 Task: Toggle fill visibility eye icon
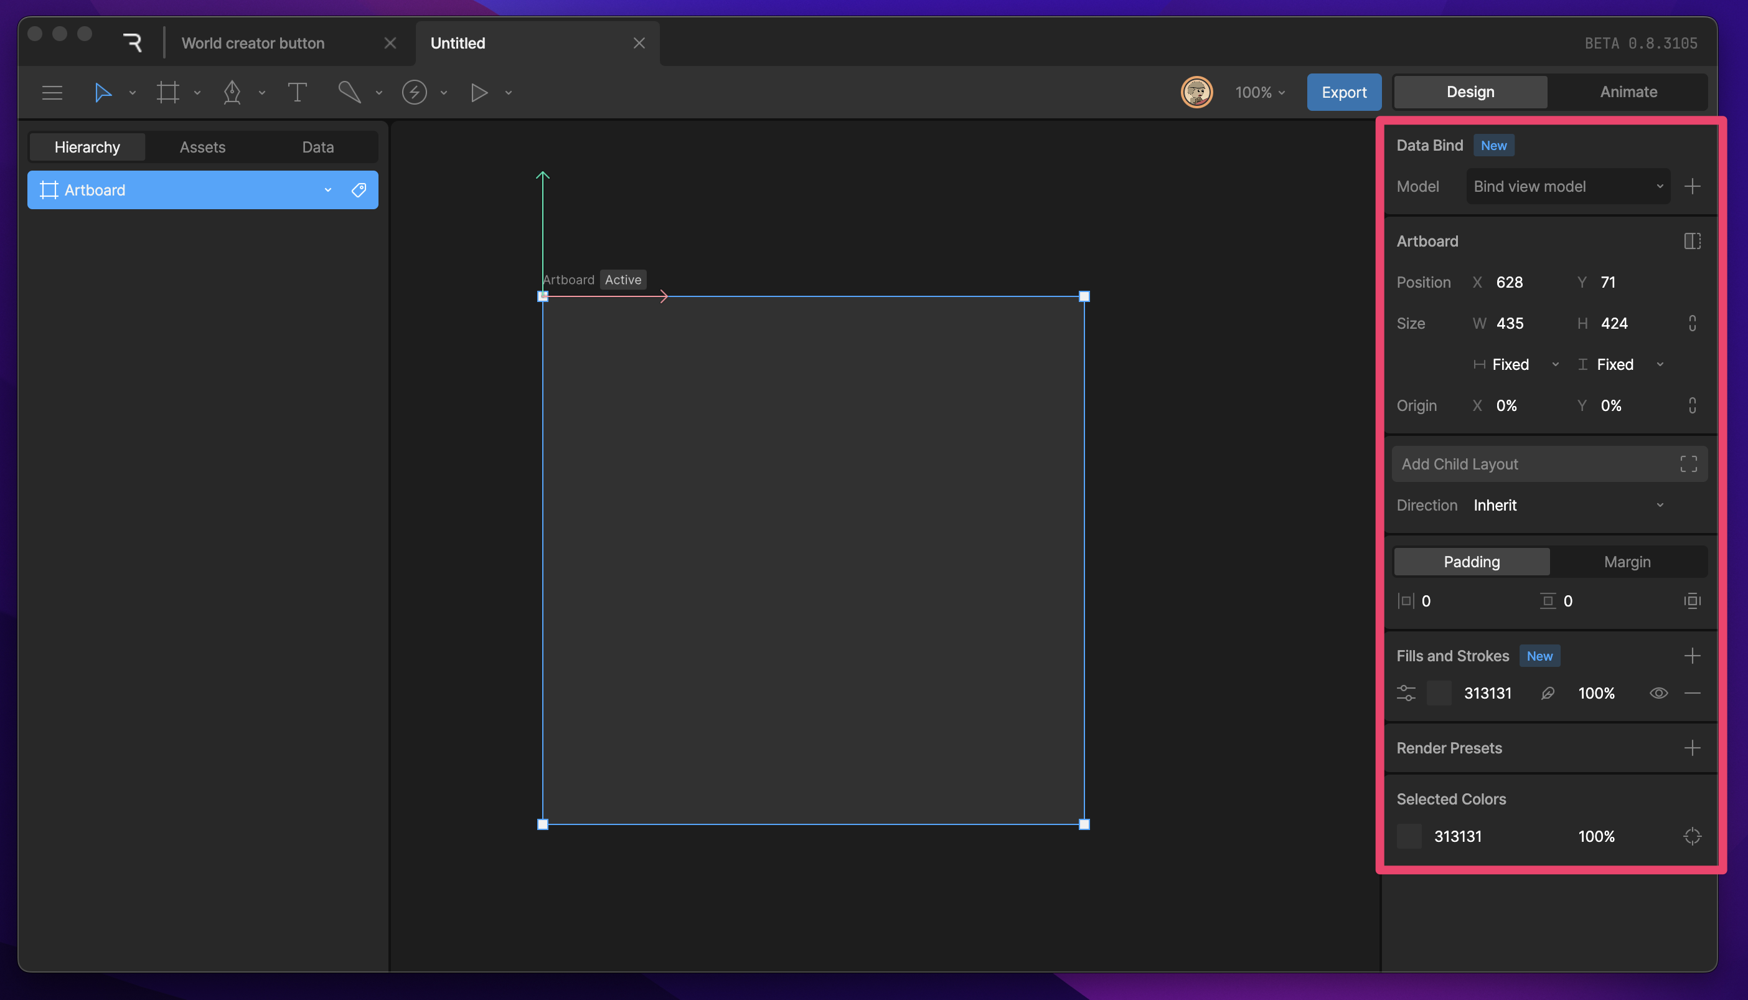click(x=1658, y=693)
